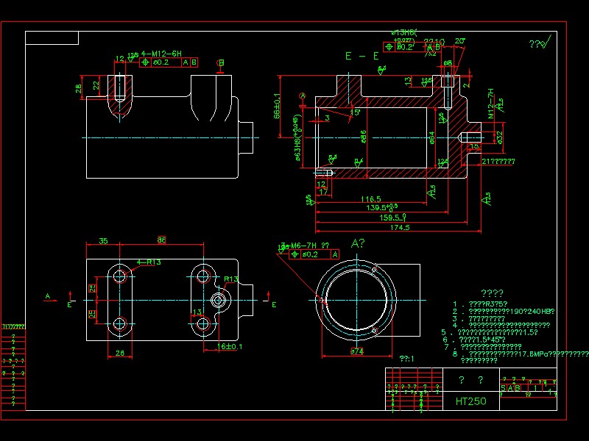Click the ø32 boss diameter dimension
Image resolution: width=589 pixels, height=441 pixels.
coord(499,137)
